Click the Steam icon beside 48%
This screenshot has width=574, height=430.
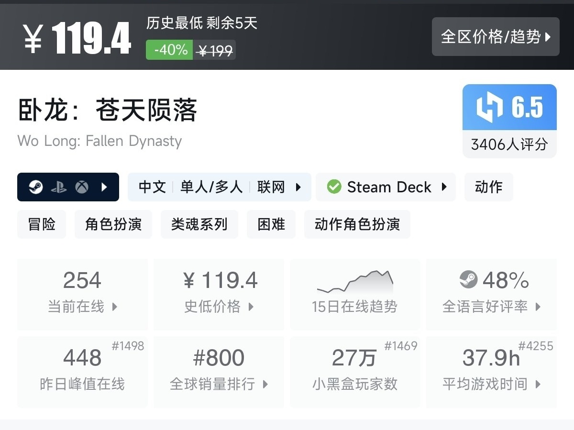click(468, 279)
